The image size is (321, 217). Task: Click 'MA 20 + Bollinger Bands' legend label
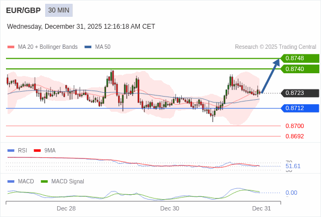pyautogui.click(x=48, y=47)
